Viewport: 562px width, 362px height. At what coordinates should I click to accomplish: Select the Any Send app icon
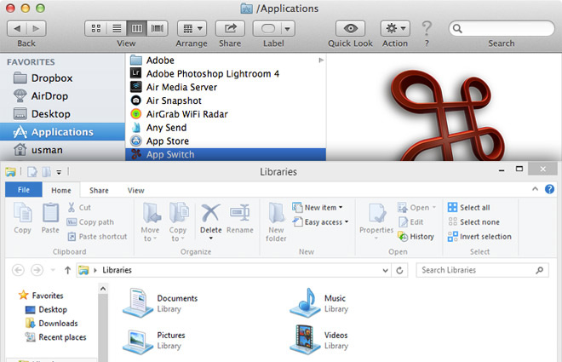[x=135, y=127]
